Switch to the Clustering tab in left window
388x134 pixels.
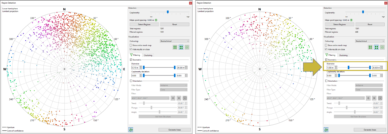148,55
